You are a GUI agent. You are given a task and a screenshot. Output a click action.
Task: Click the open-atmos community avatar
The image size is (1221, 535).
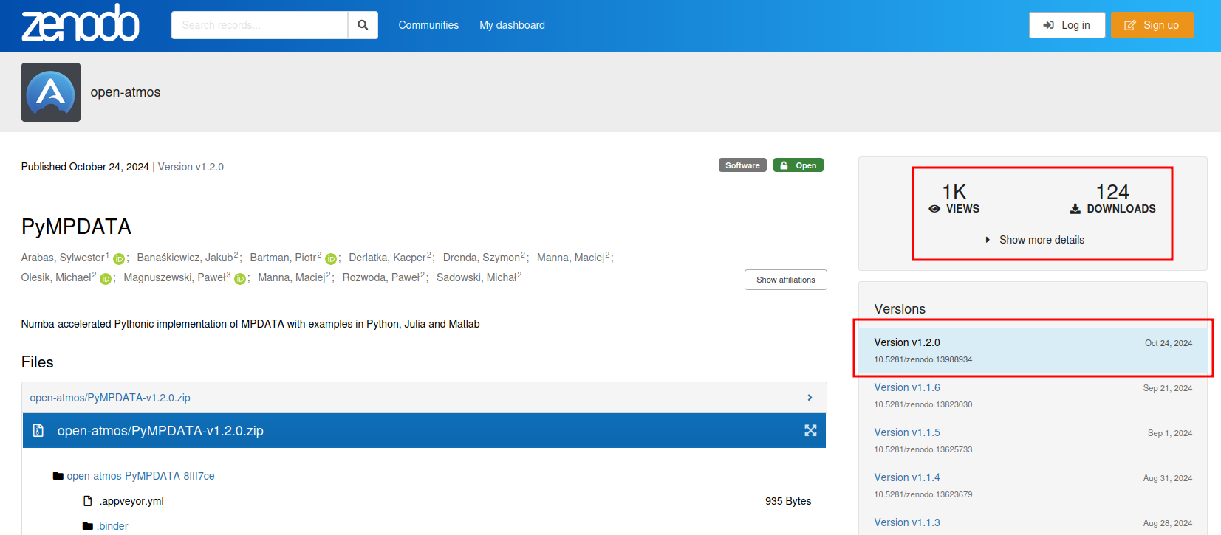[x=51, y=92]
